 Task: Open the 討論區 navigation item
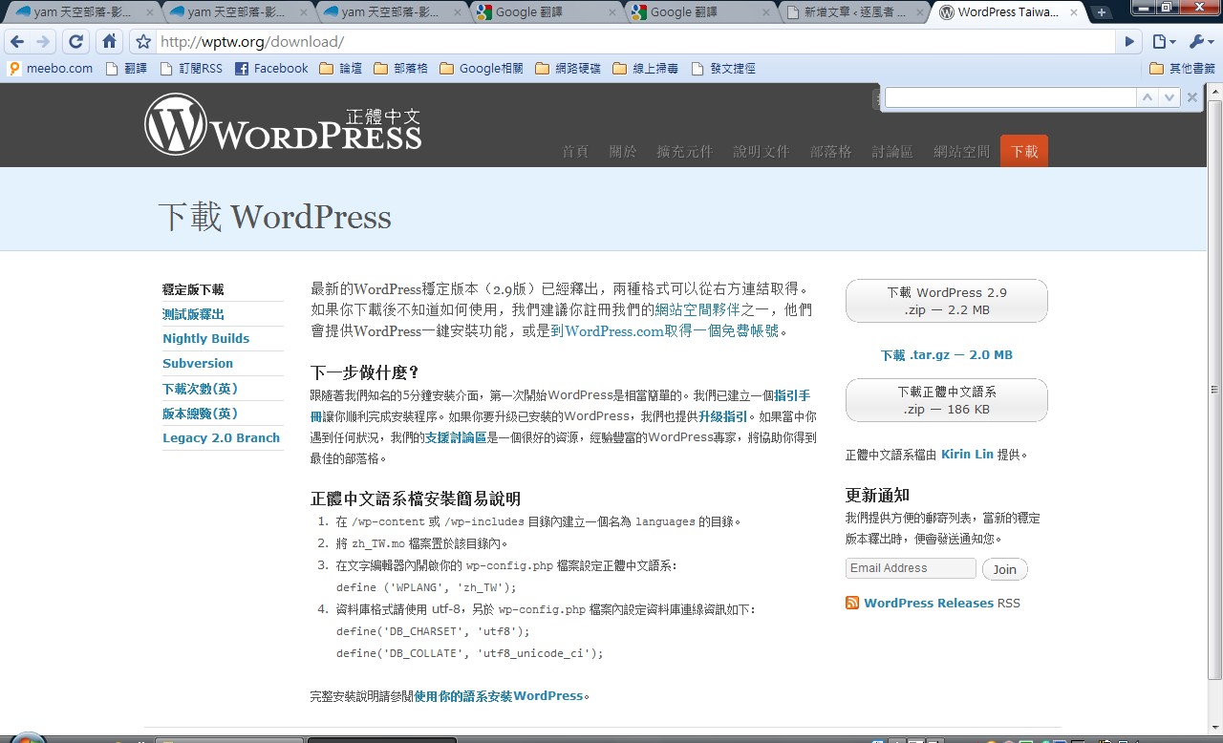coord(892,152)
